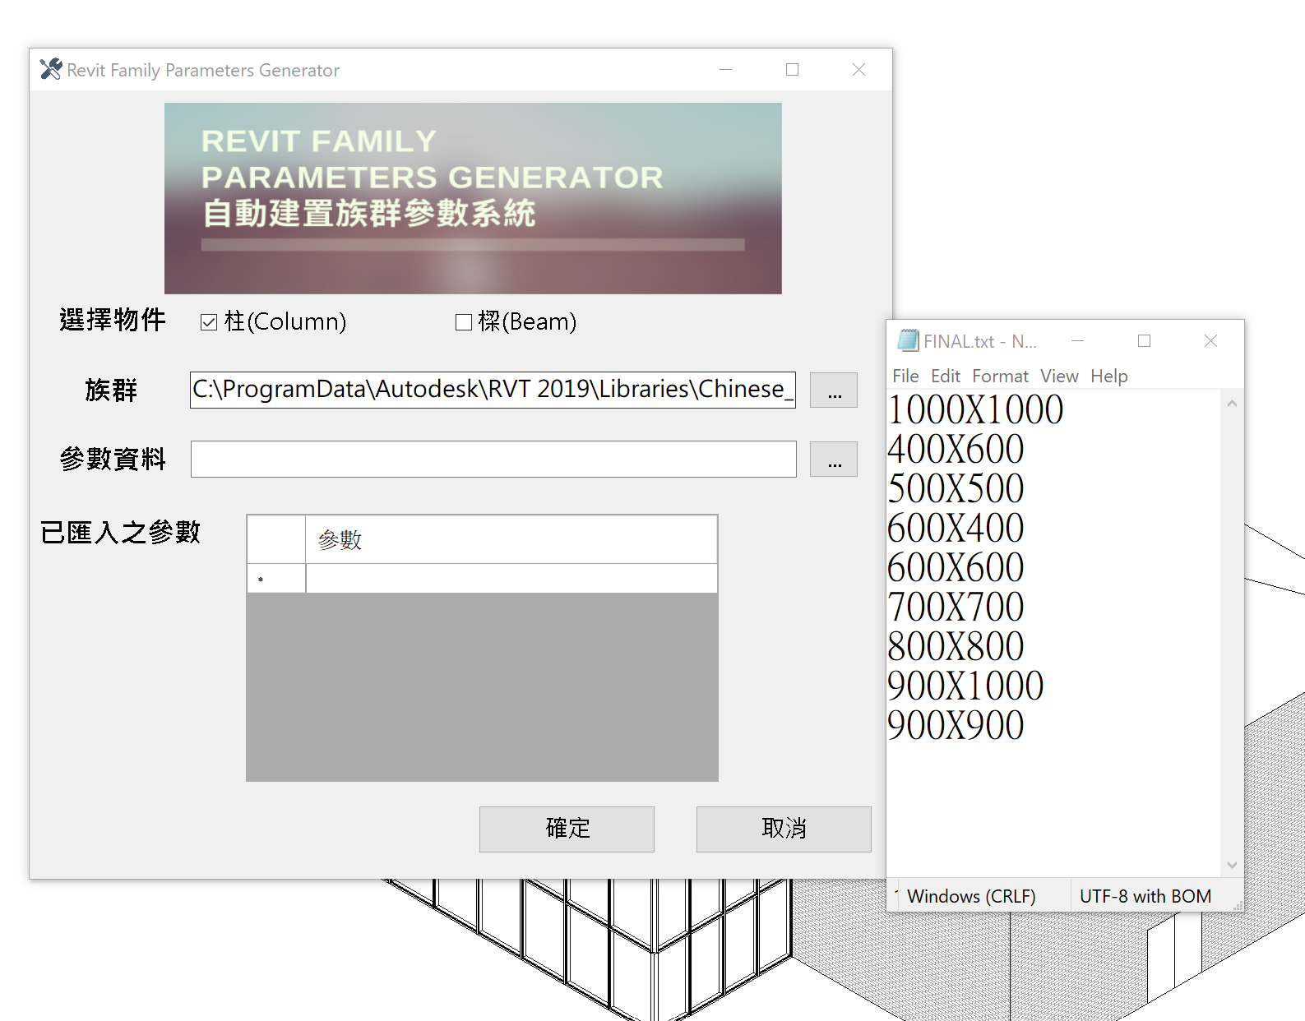Click the 選擇物件 label

pos(113,320)
